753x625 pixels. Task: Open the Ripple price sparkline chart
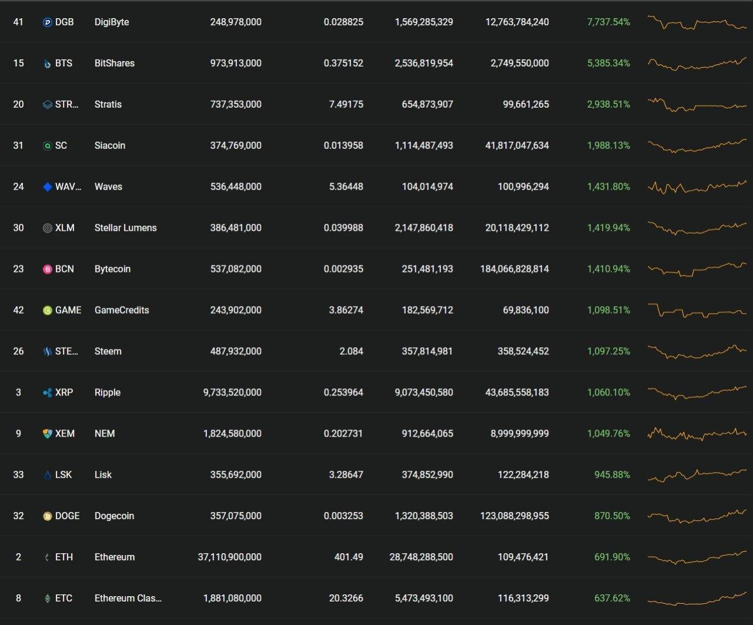(x=697, y=393)
